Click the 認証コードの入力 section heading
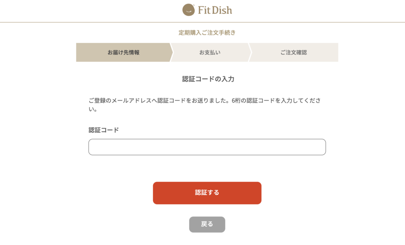The image size is (405, 245). coord(208,79)
